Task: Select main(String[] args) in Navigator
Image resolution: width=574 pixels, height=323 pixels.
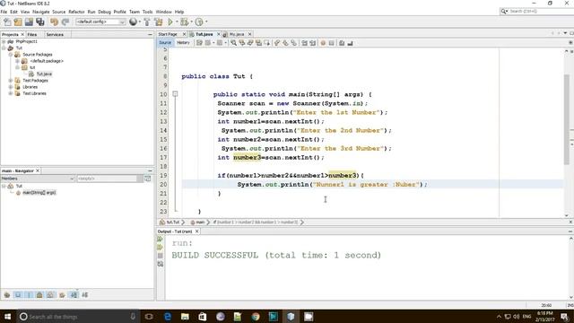Action: tap(39, 193)
